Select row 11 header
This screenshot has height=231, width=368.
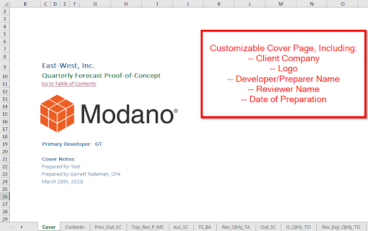coord(5,84)
